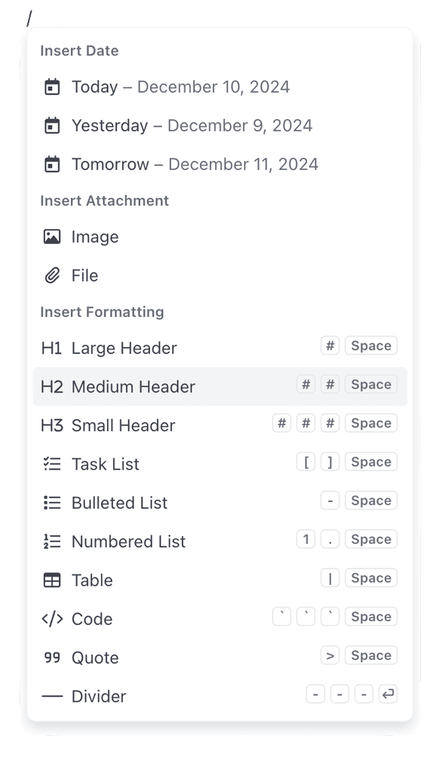
Task: Insert Today – December 10, 2024
Action: coord(180,87)
